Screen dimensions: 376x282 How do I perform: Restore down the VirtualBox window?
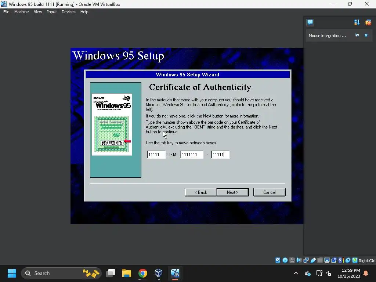click(x=350, y=4)
